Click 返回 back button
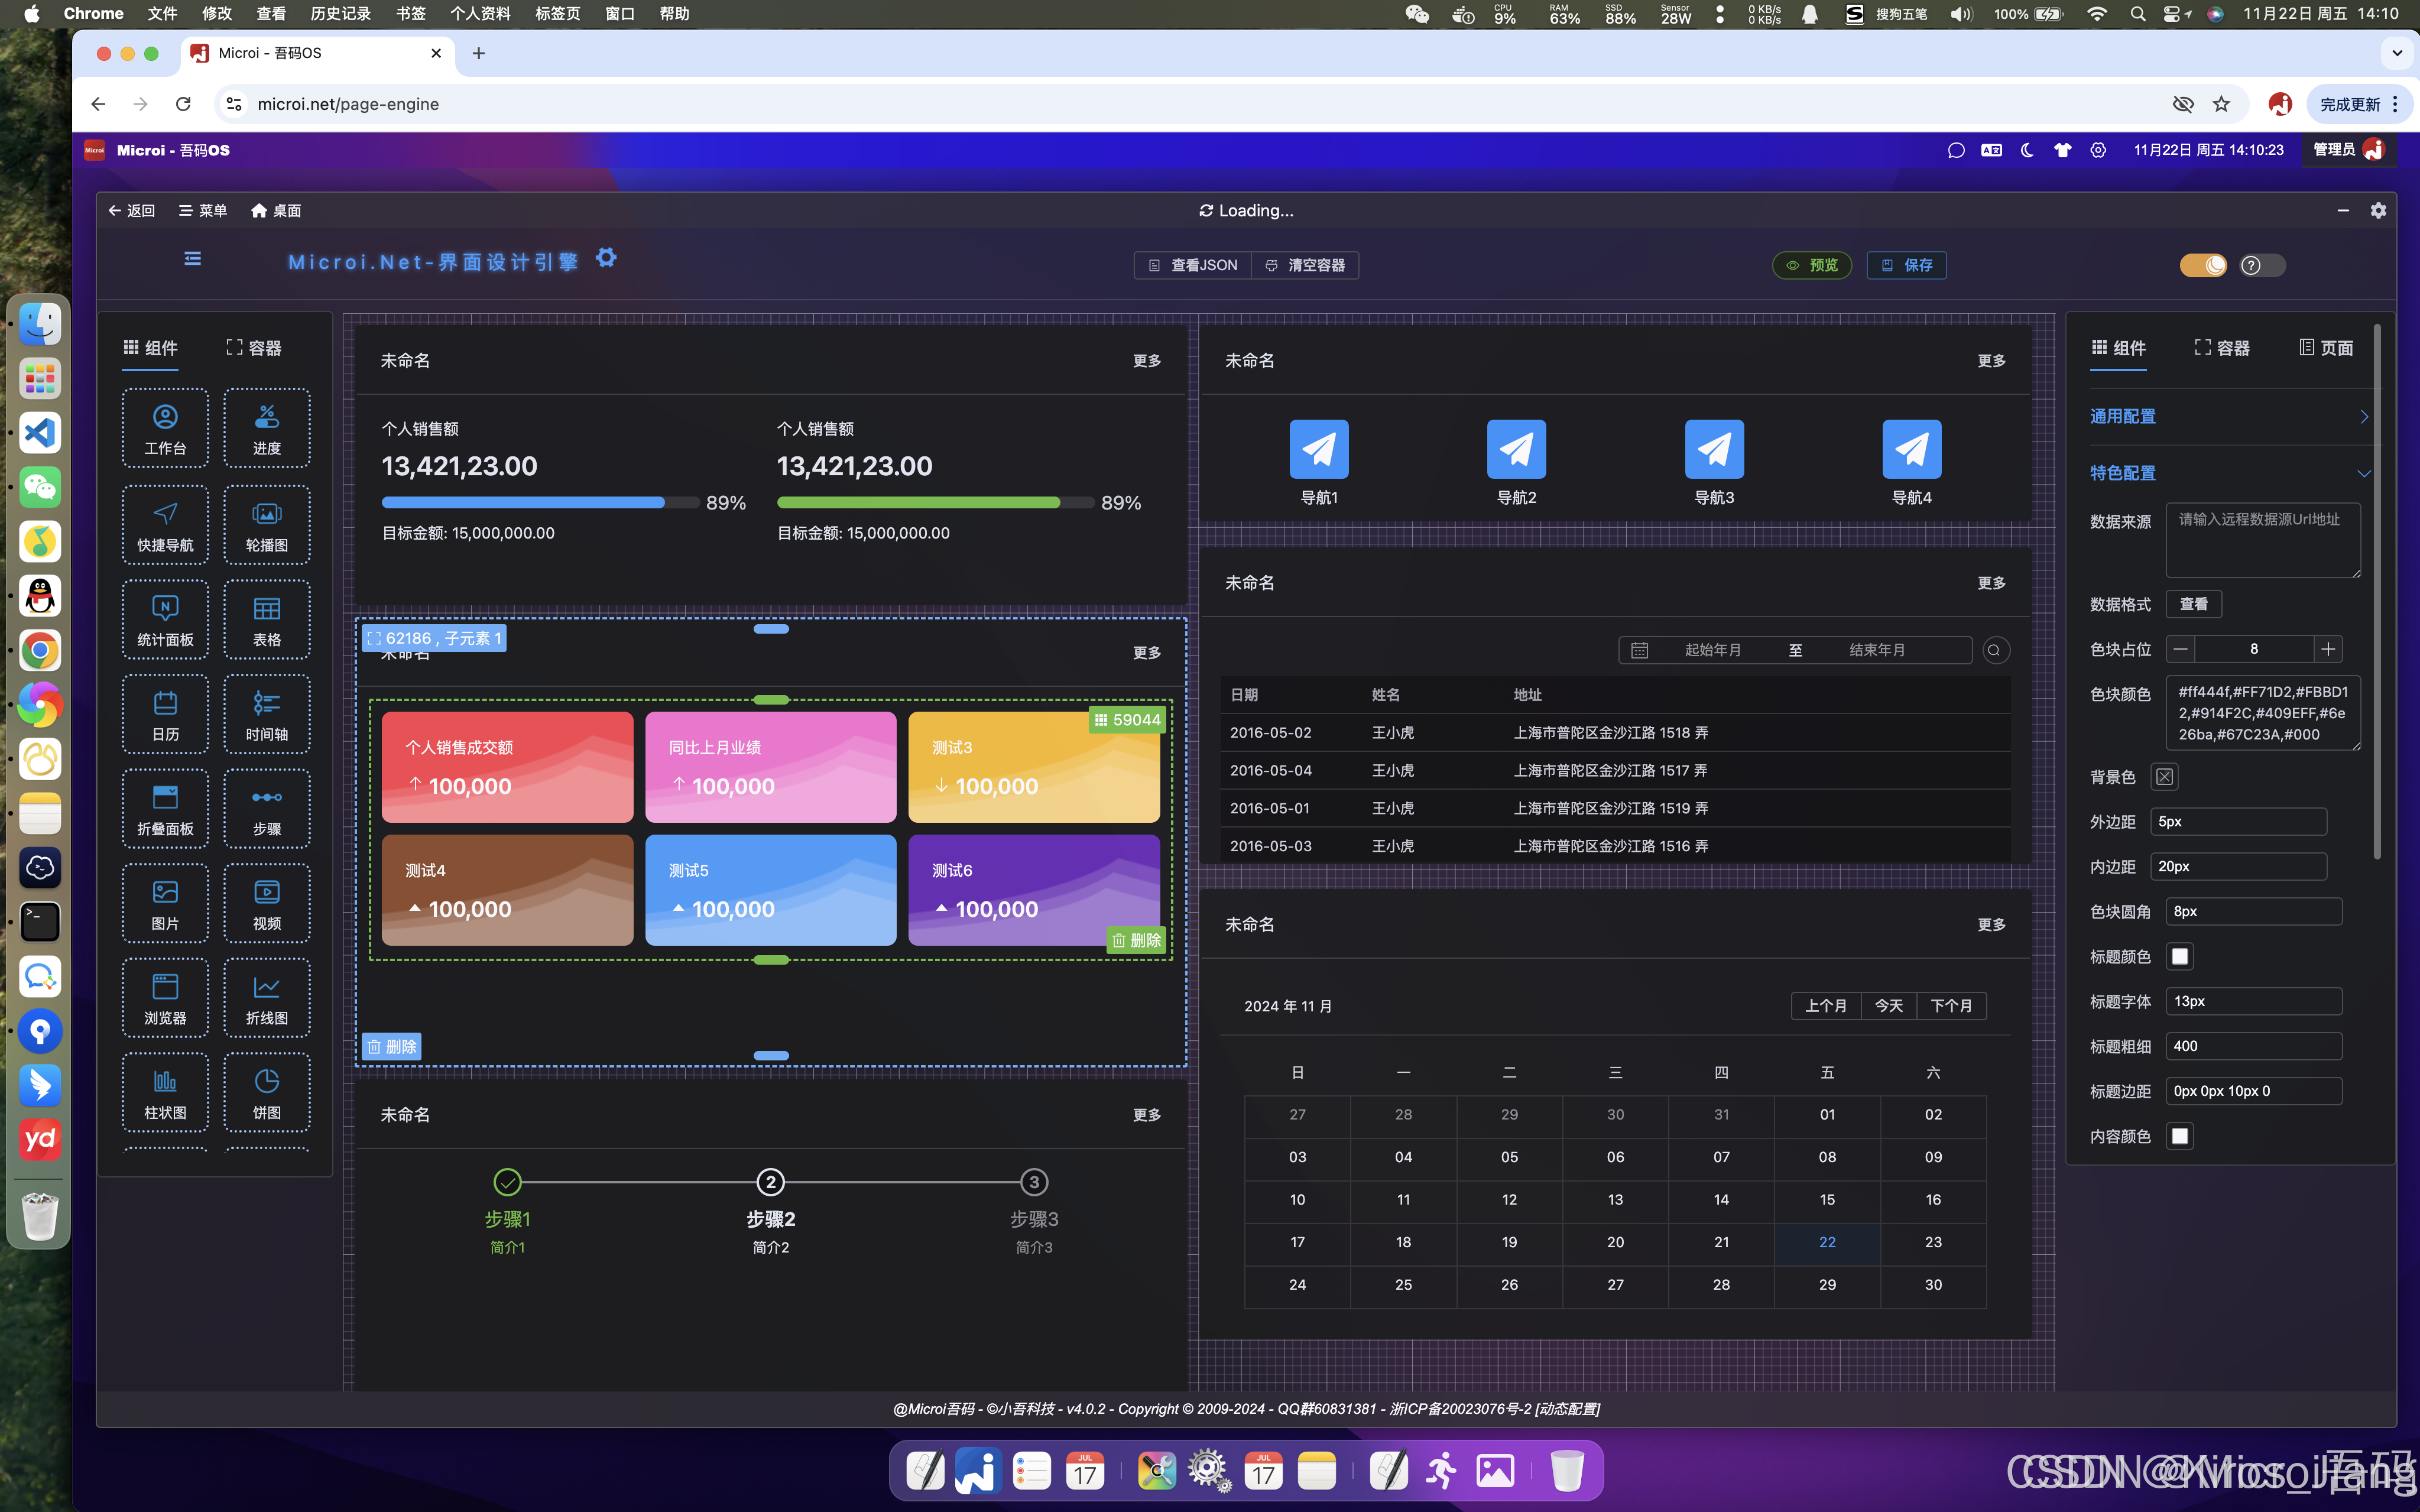The width and height of the screenshot is (2420, 1512). click(x=132, y=210)
